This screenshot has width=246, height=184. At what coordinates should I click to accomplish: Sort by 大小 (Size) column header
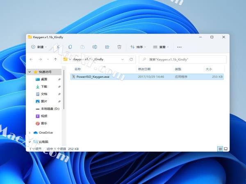tap(209, 69)
